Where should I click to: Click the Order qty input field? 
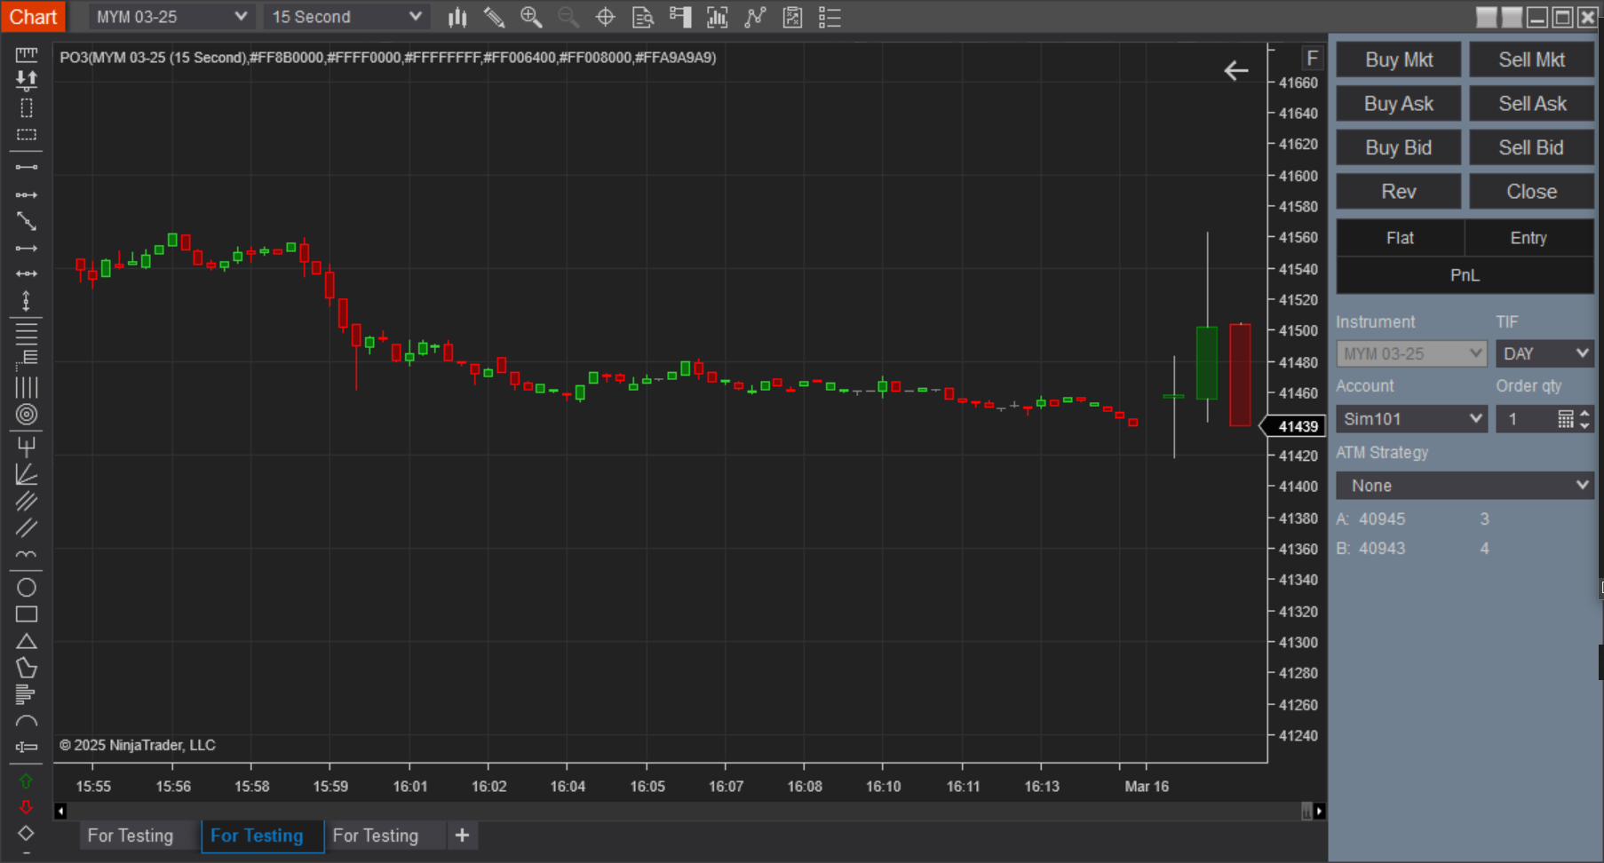coord(1526,419)
